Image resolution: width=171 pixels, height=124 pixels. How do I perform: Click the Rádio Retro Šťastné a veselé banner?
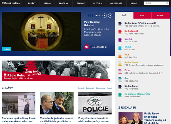pos(56,71)
